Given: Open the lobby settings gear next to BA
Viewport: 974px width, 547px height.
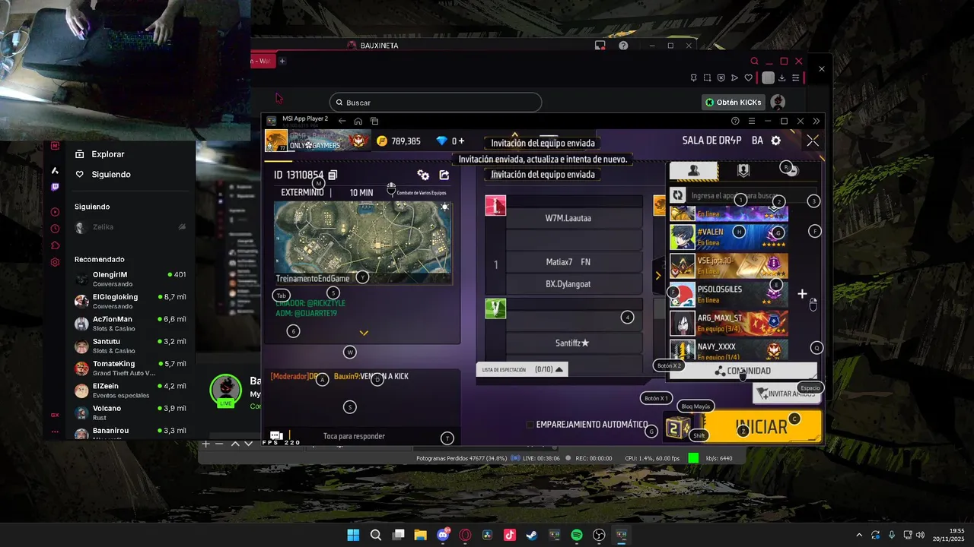Looking at the screenshot, I should [x=776, y=141].
